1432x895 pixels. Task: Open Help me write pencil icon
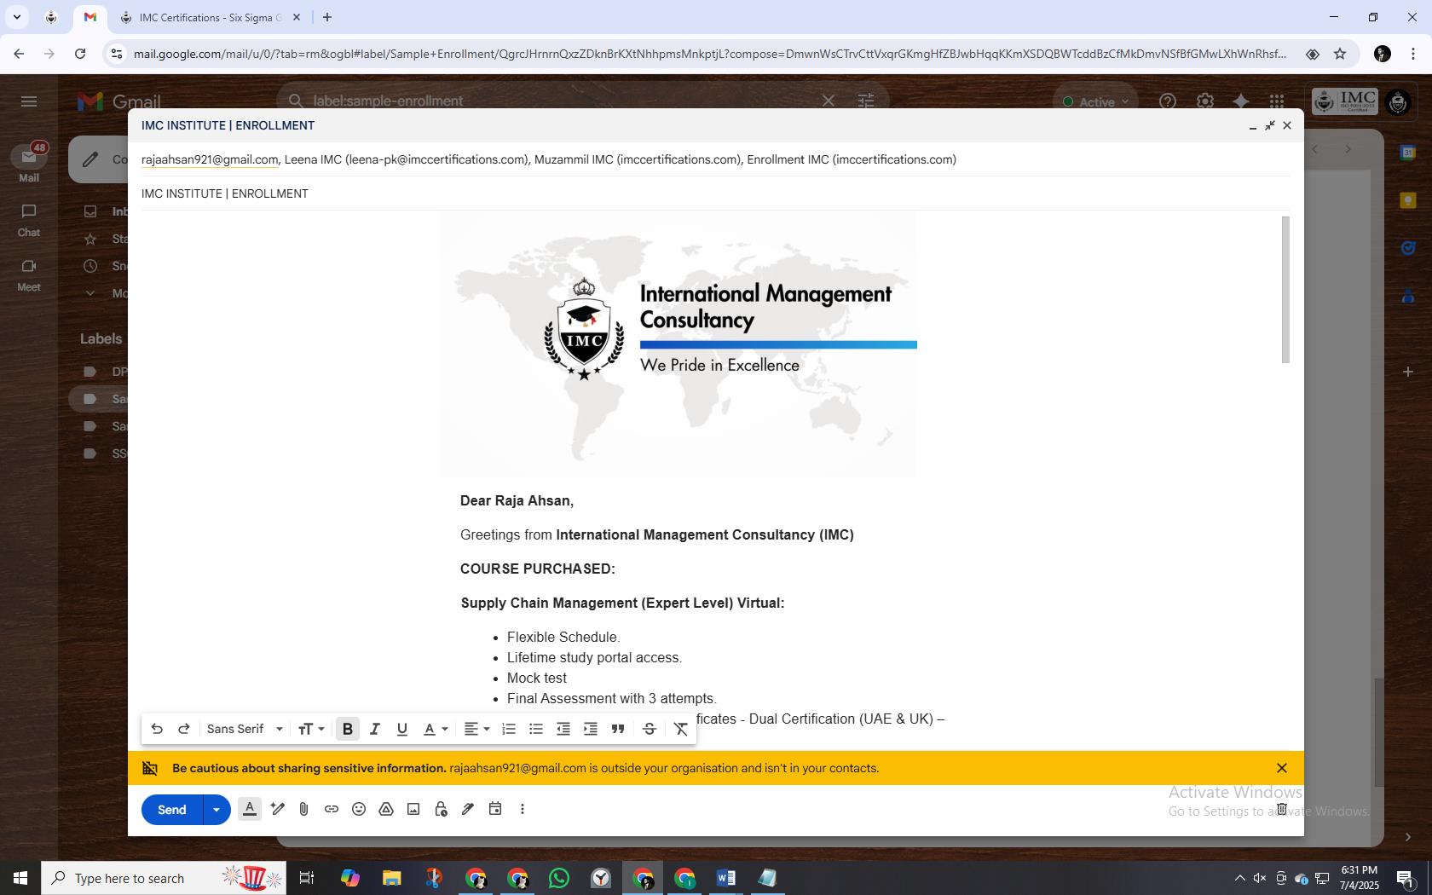pyautogui.click(x=277, y=809)
